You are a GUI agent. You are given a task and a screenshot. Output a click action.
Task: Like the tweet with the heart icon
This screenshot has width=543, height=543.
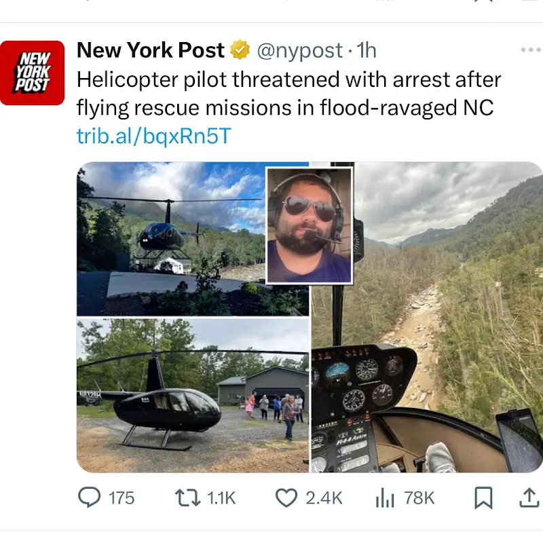[x=286, y=498]
